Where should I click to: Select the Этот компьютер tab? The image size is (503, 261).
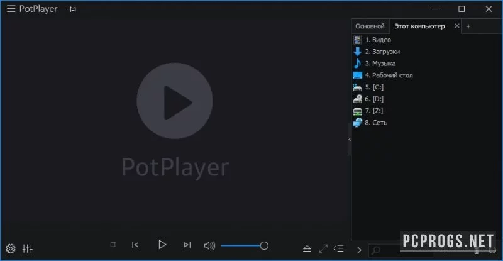419,26
